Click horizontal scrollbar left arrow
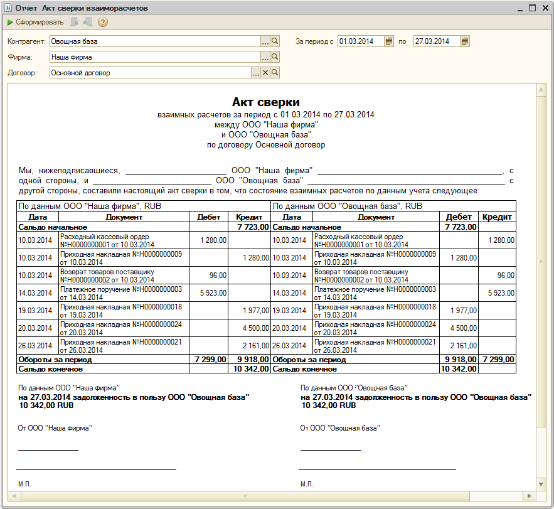Image resolution: width=554 pixels, height=509 pixels. 14,496
